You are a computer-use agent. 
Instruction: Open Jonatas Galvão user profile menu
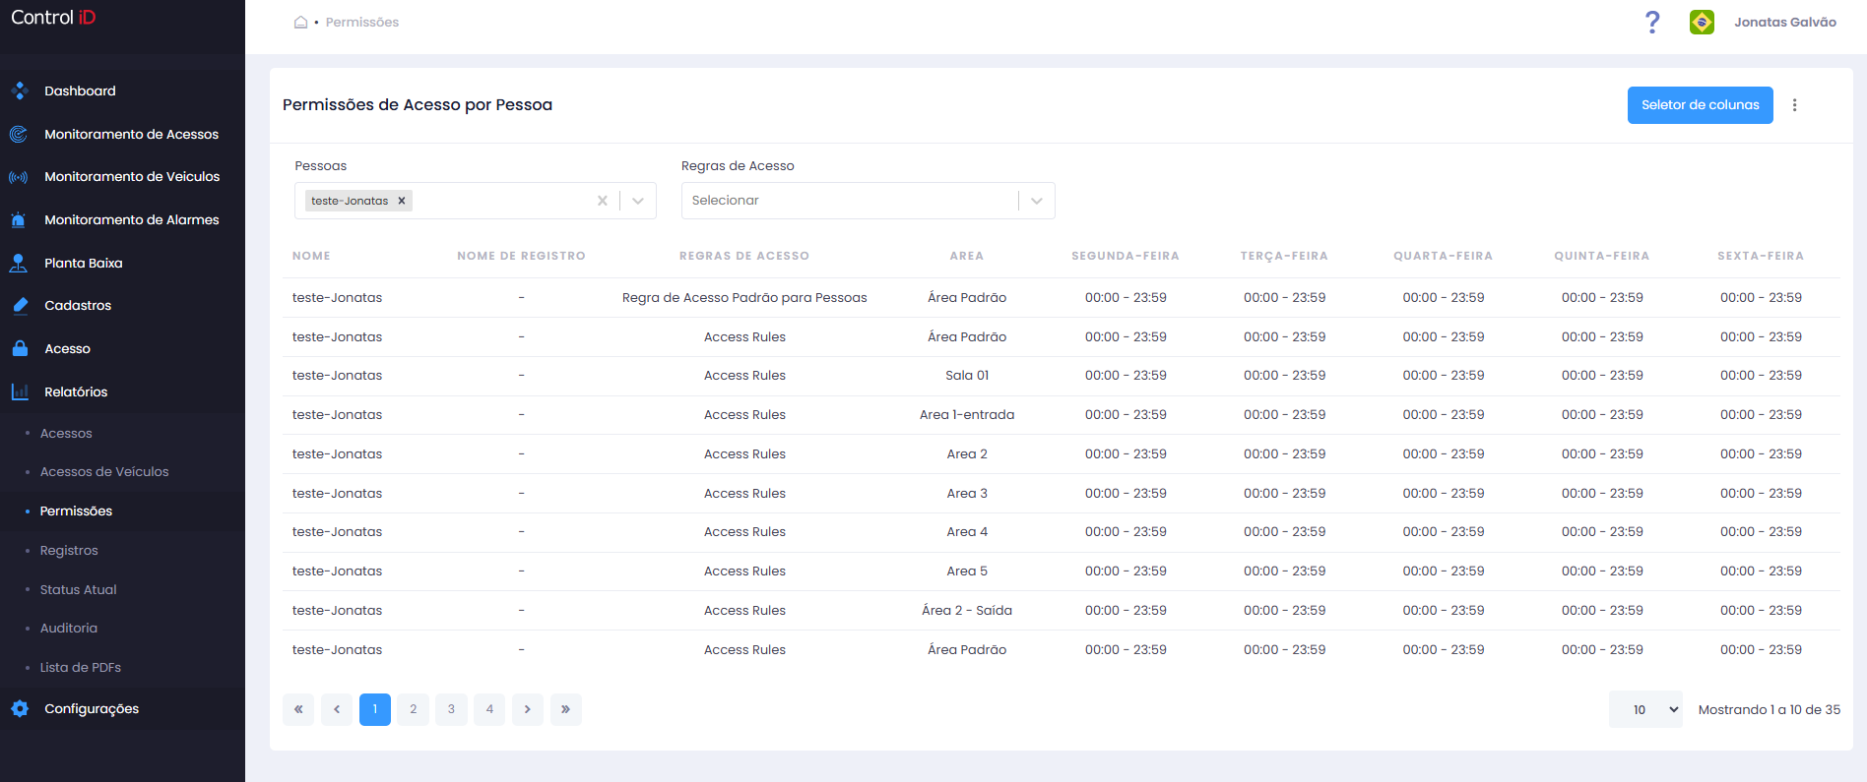click(x=1784, y=22)
